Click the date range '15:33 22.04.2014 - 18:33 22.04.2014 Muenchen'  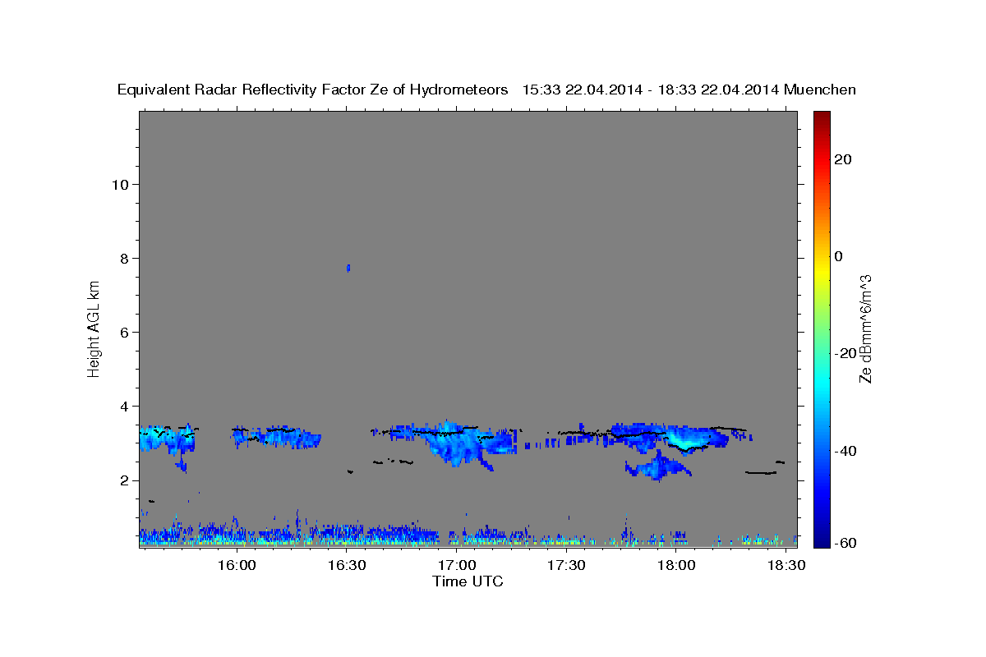tap(689, 90)
